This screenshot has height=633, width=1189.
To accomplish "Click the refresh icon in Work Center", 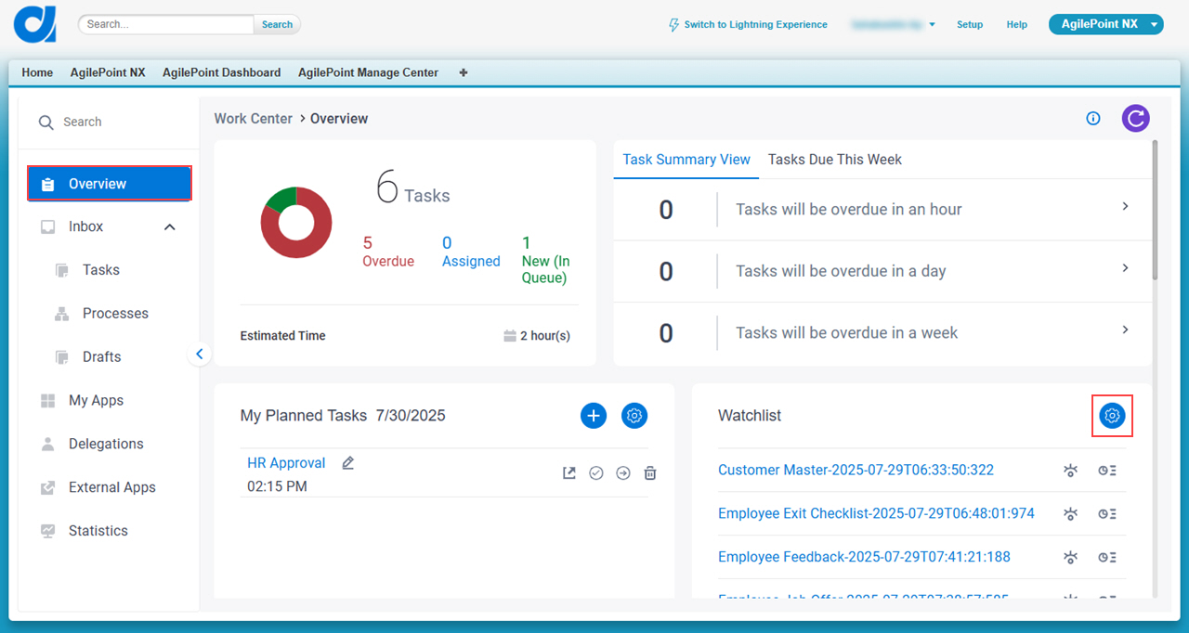I will point(1135,118).
